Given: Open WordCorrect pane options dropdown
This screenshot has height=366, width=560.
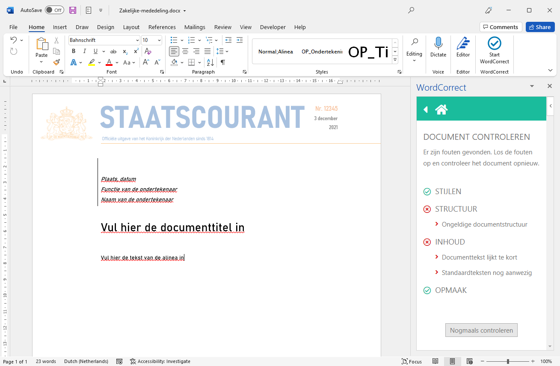Looking at the screenshot, I should point(532,86).
